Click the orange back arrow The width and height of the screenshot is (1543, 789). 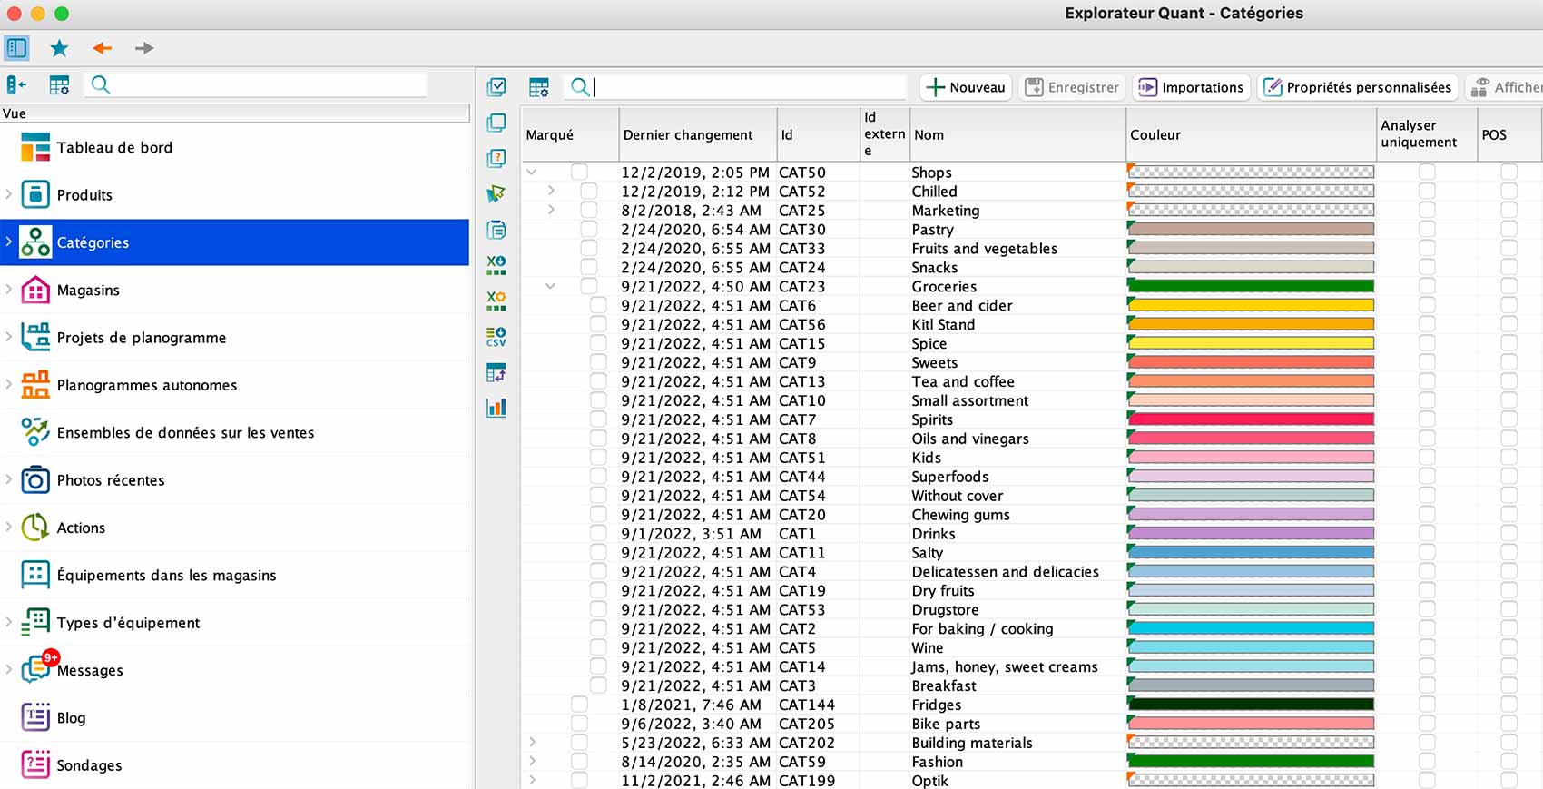(102, 48)
